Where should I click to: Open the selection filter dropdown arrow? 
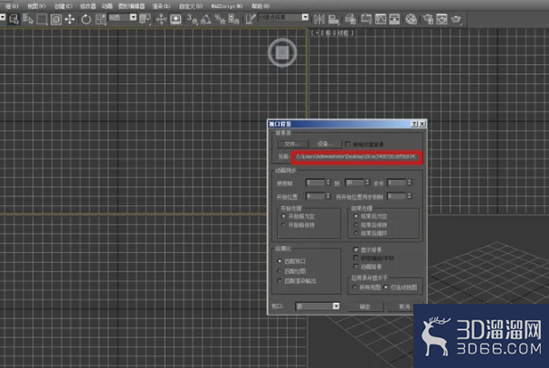point(3,17)
